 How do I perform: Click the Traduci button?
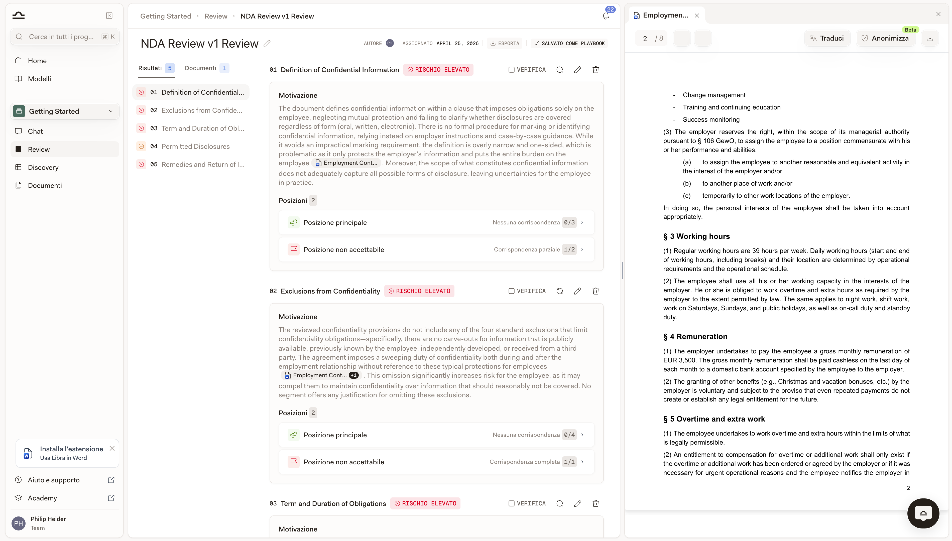pos(827,38)
